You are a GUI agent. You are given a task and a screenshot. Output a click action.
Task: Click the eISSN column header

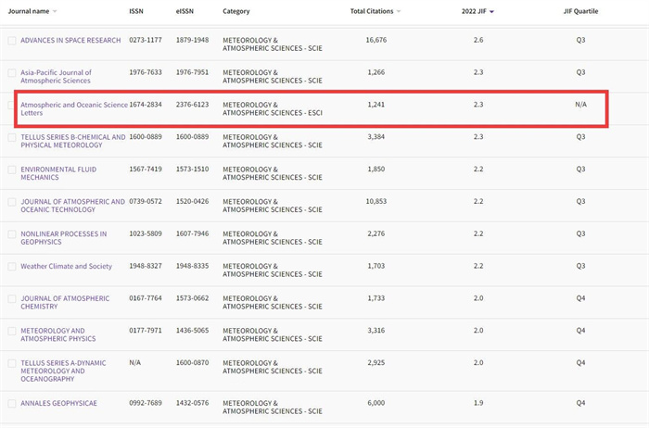tap(185, 11)
